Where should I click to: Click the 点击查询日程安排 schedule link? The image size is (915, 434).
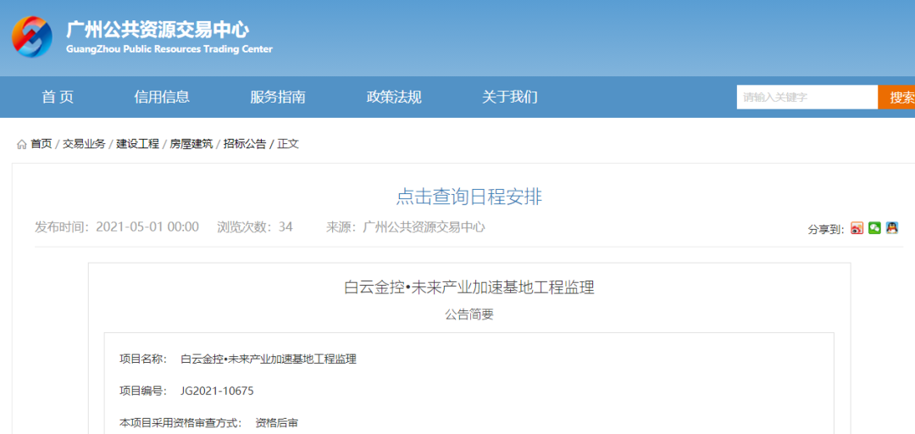coord(469,197)
